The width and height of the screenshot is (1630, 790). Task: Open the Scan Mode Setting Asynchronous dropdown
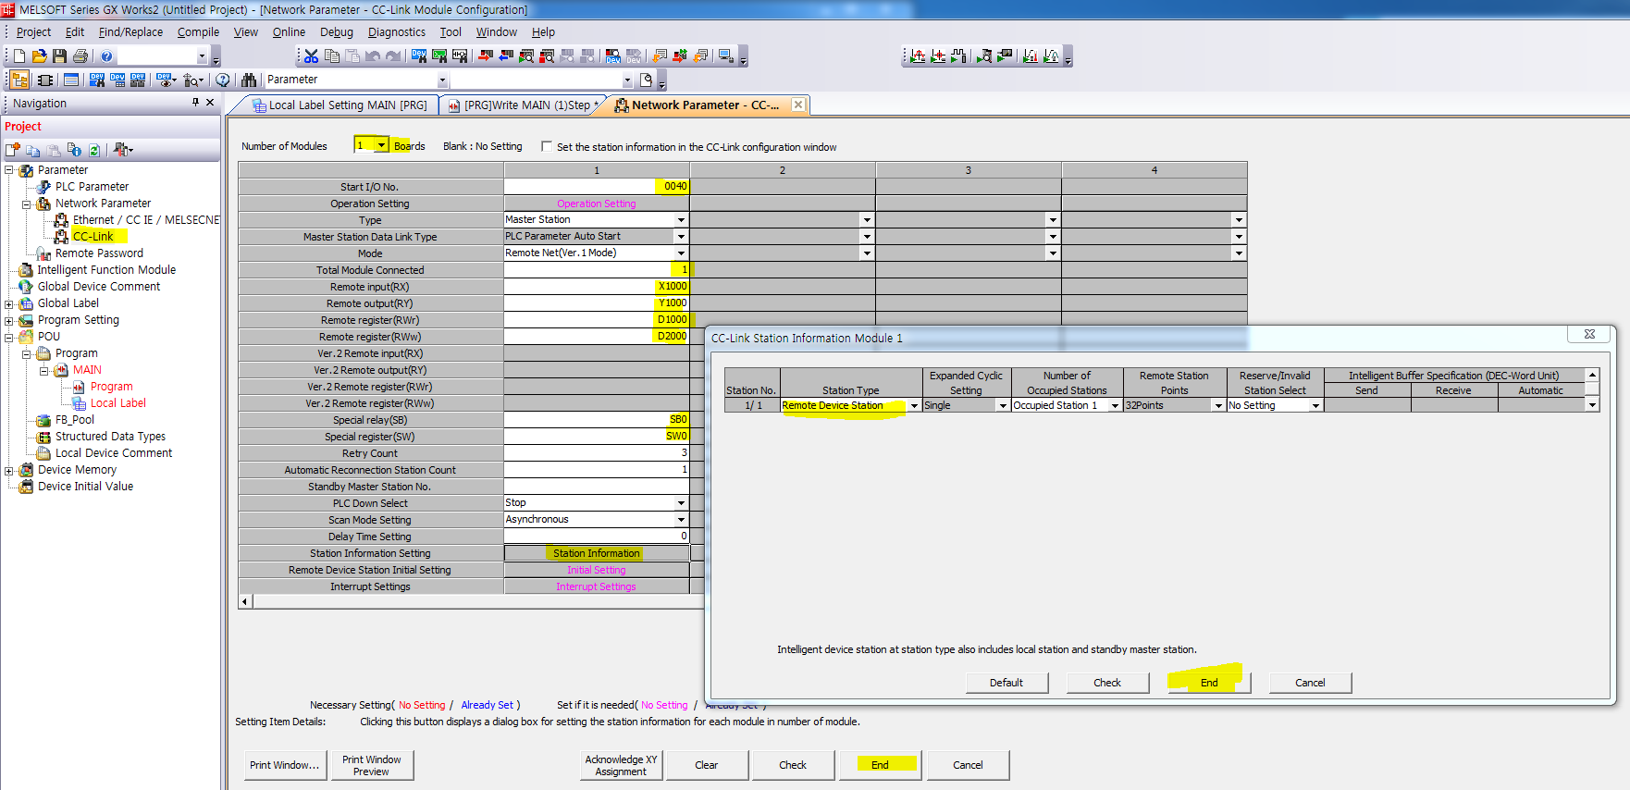[x=681, y=520]
